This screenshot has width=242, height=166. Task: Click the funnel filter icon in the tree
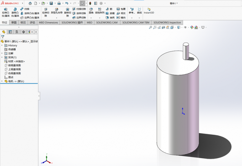coord(2,37)
